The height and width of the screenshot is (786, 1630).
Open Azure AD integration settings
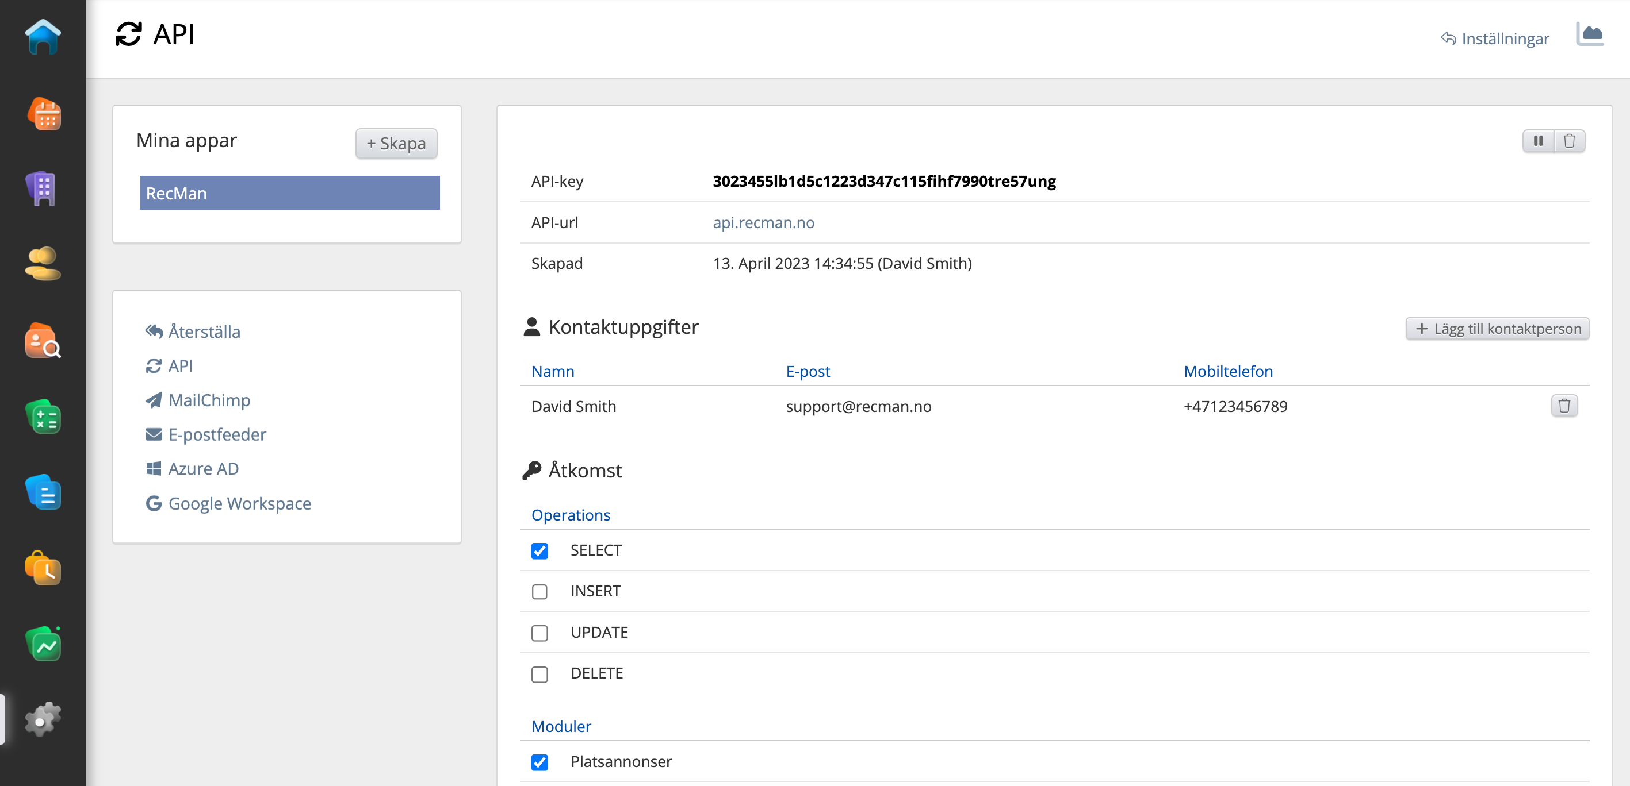pos(203,469)
